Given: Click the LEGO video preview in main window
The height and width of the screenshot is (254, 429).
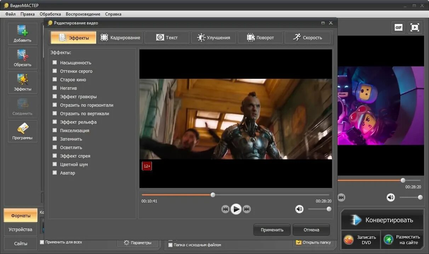Looking at the screenshot, I should point(381,106).
